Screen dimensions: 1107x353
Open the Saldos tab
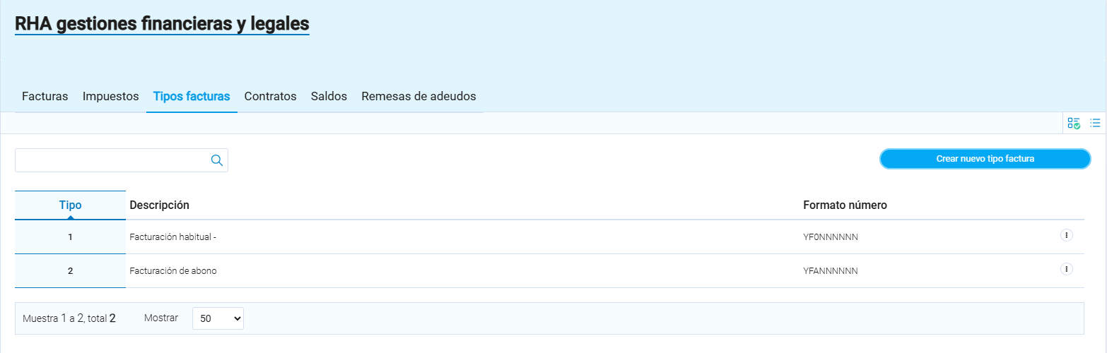click(329, 96)
